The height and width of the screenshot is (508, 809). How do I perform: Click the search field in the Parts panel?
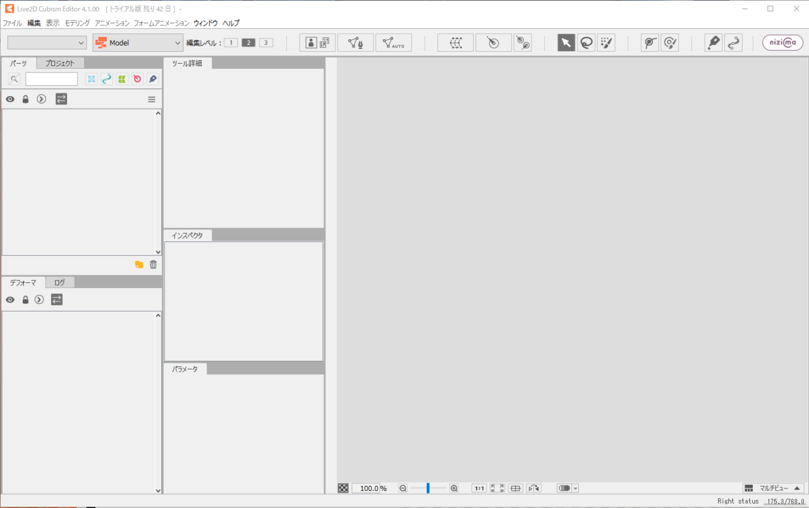(x=51, y=78)
